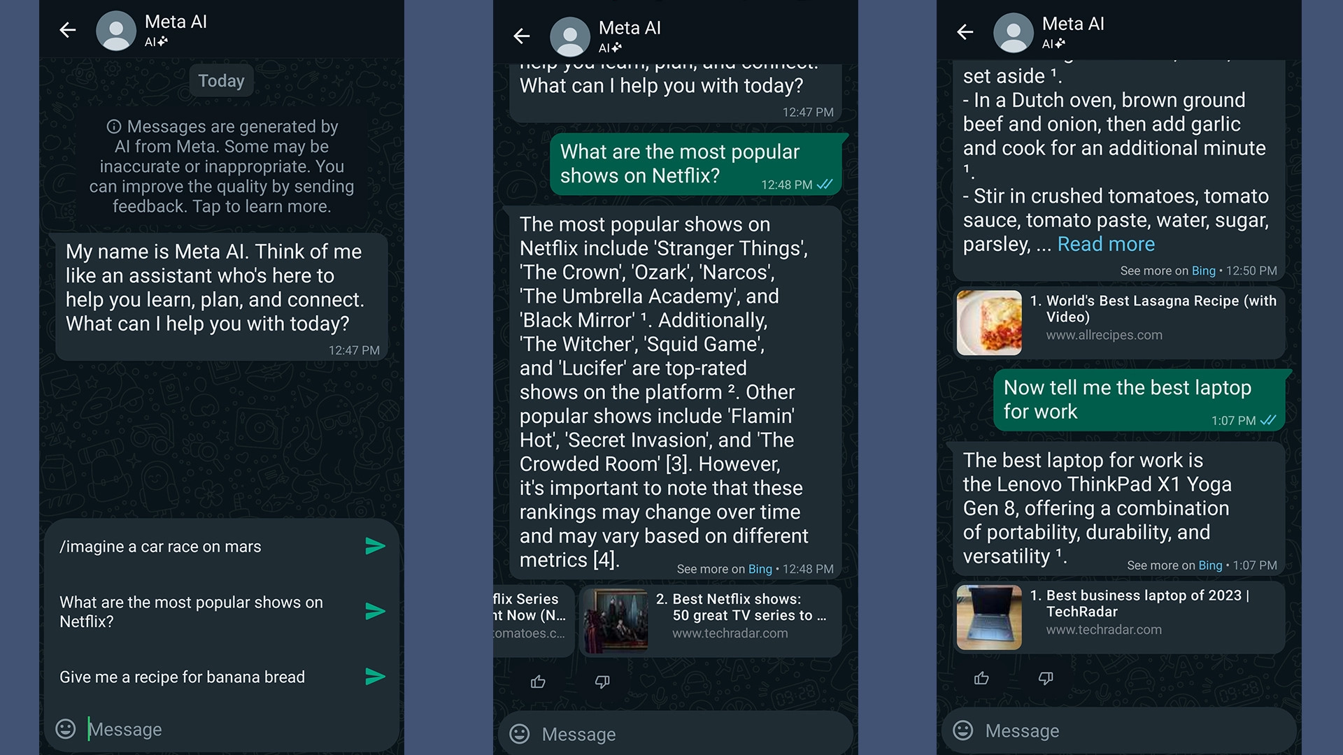
Task: Send the Netflix shows suggestion arrow
Action: coord(375,612)
